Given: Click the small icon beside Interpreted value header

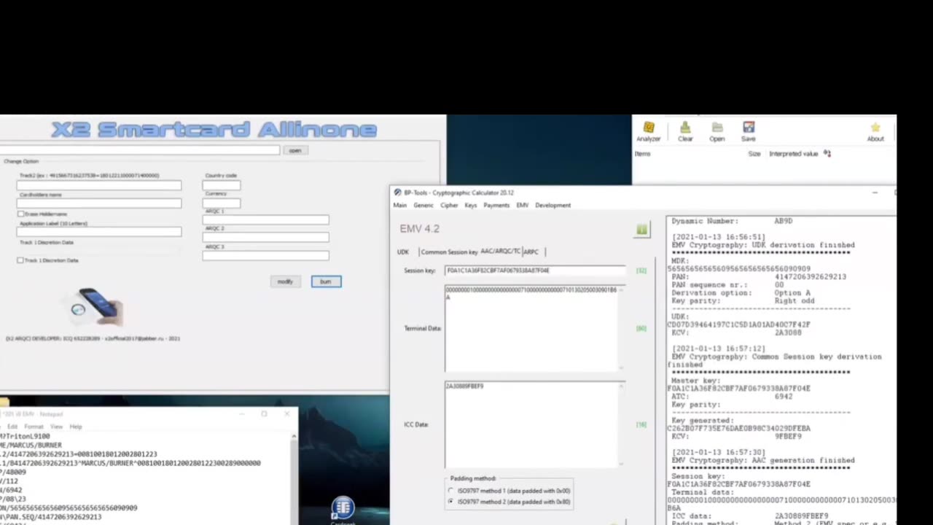Looking at the screenshot, I should click(x=827, y=153).
